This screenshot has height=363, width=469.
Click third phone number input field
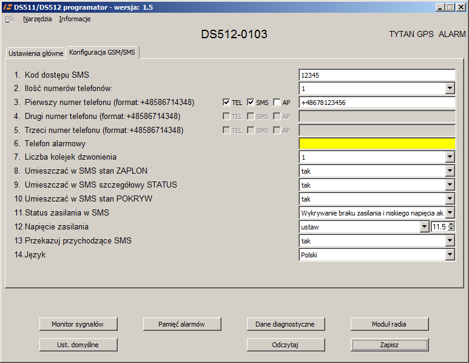click(377, 130)
